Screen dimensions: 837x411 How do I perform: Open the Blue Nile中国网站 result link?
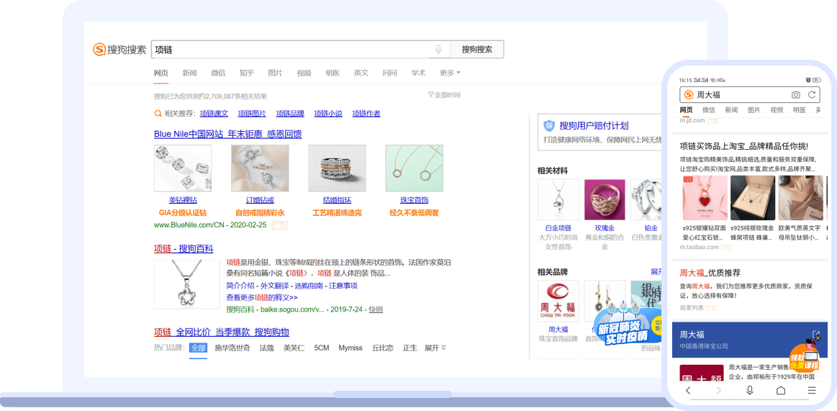pos(227,134)
